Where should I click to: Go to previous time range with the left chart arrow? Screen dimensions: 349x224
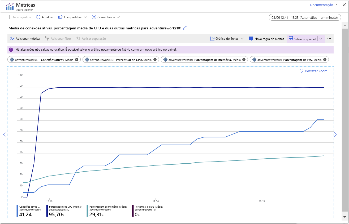coord(4,135)
